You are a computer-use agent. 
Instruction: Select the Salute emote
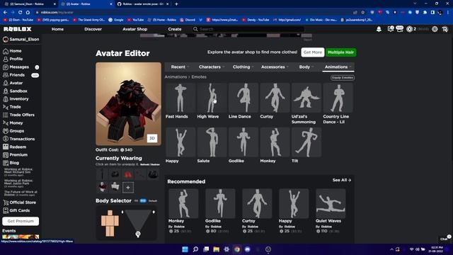point(212,142)
